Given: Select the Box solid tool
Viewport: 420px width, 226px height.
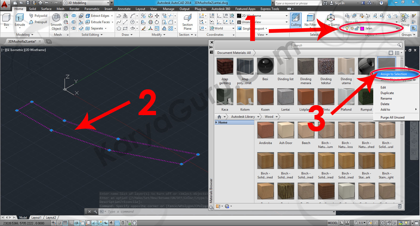Looking at the screenshot, I should 6,20.
